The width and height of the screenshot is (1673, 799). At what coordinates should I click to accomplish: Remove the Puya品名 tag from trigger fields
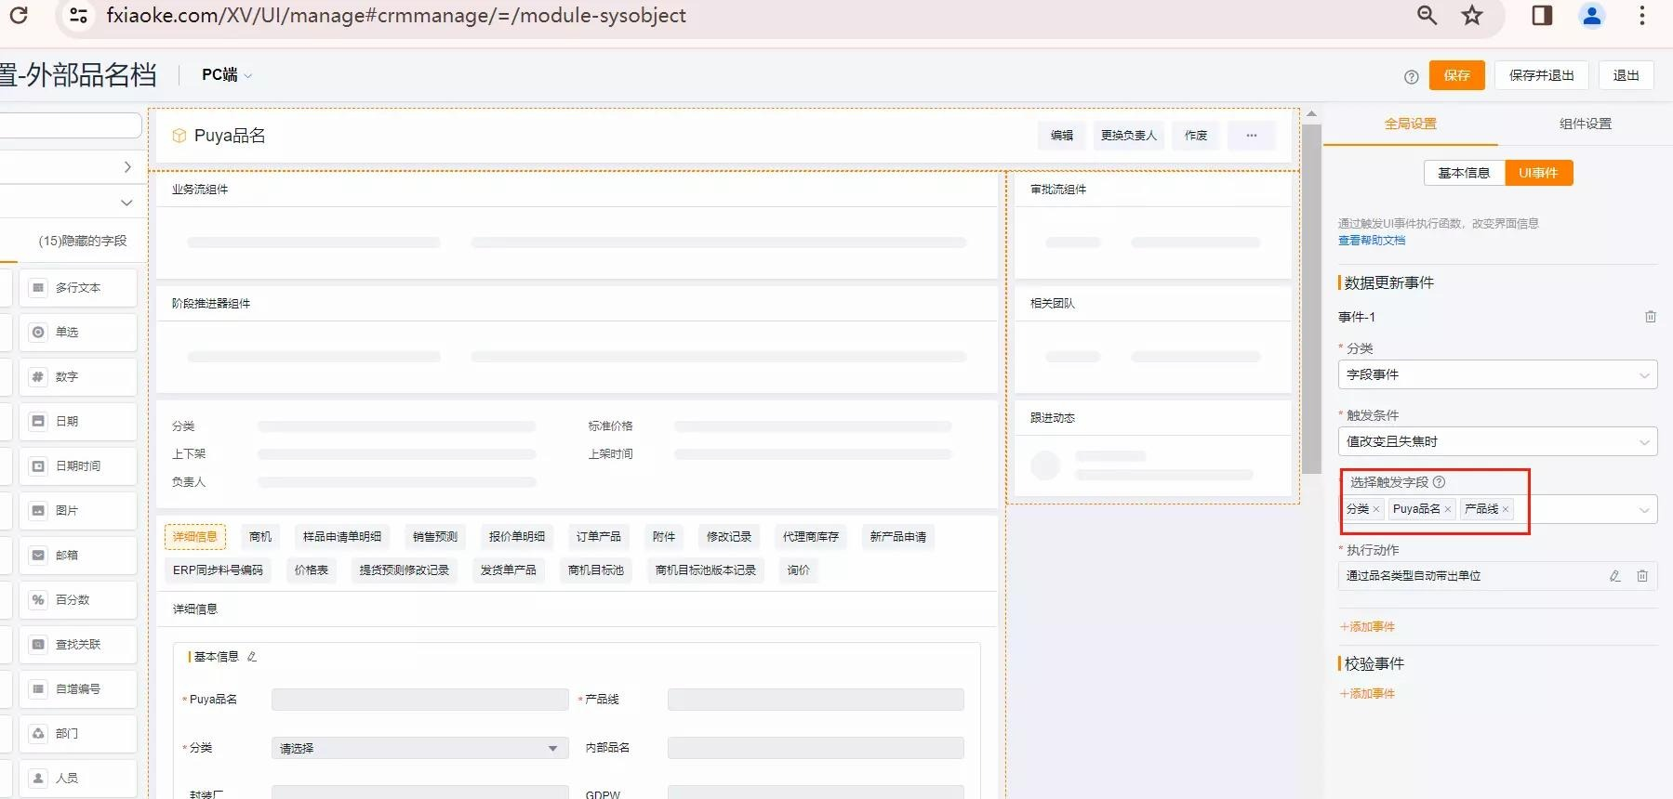(1448, 509)
